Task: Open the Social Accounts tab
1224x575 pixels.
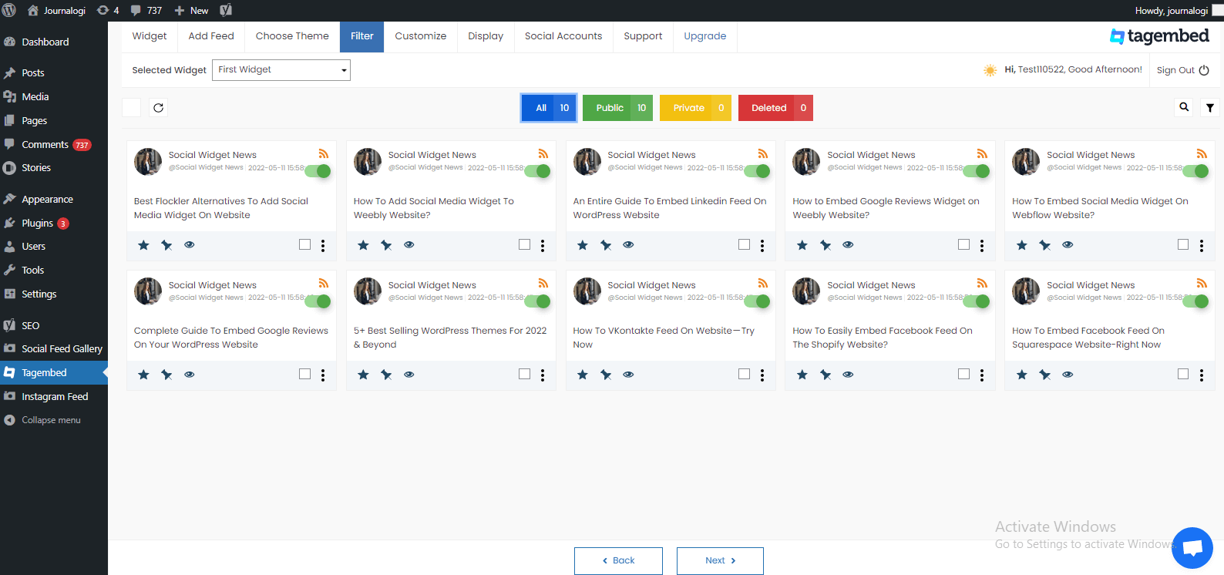Action: click(563, 36)
